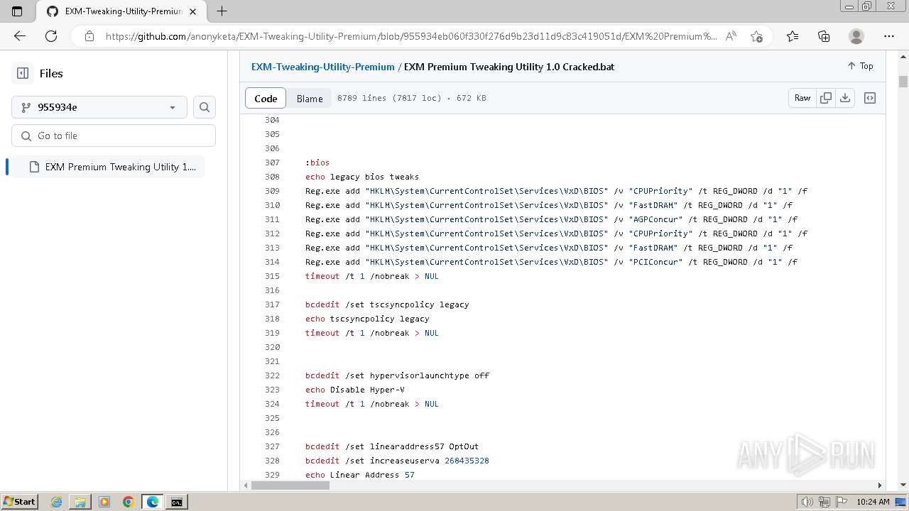The height and width of the screenshot is (511, 909).
Task: Switch to Edge taskbar window
Action: point(153,502)
